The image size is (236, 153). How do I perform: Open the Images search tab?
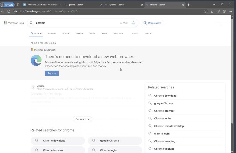(79, 34)
